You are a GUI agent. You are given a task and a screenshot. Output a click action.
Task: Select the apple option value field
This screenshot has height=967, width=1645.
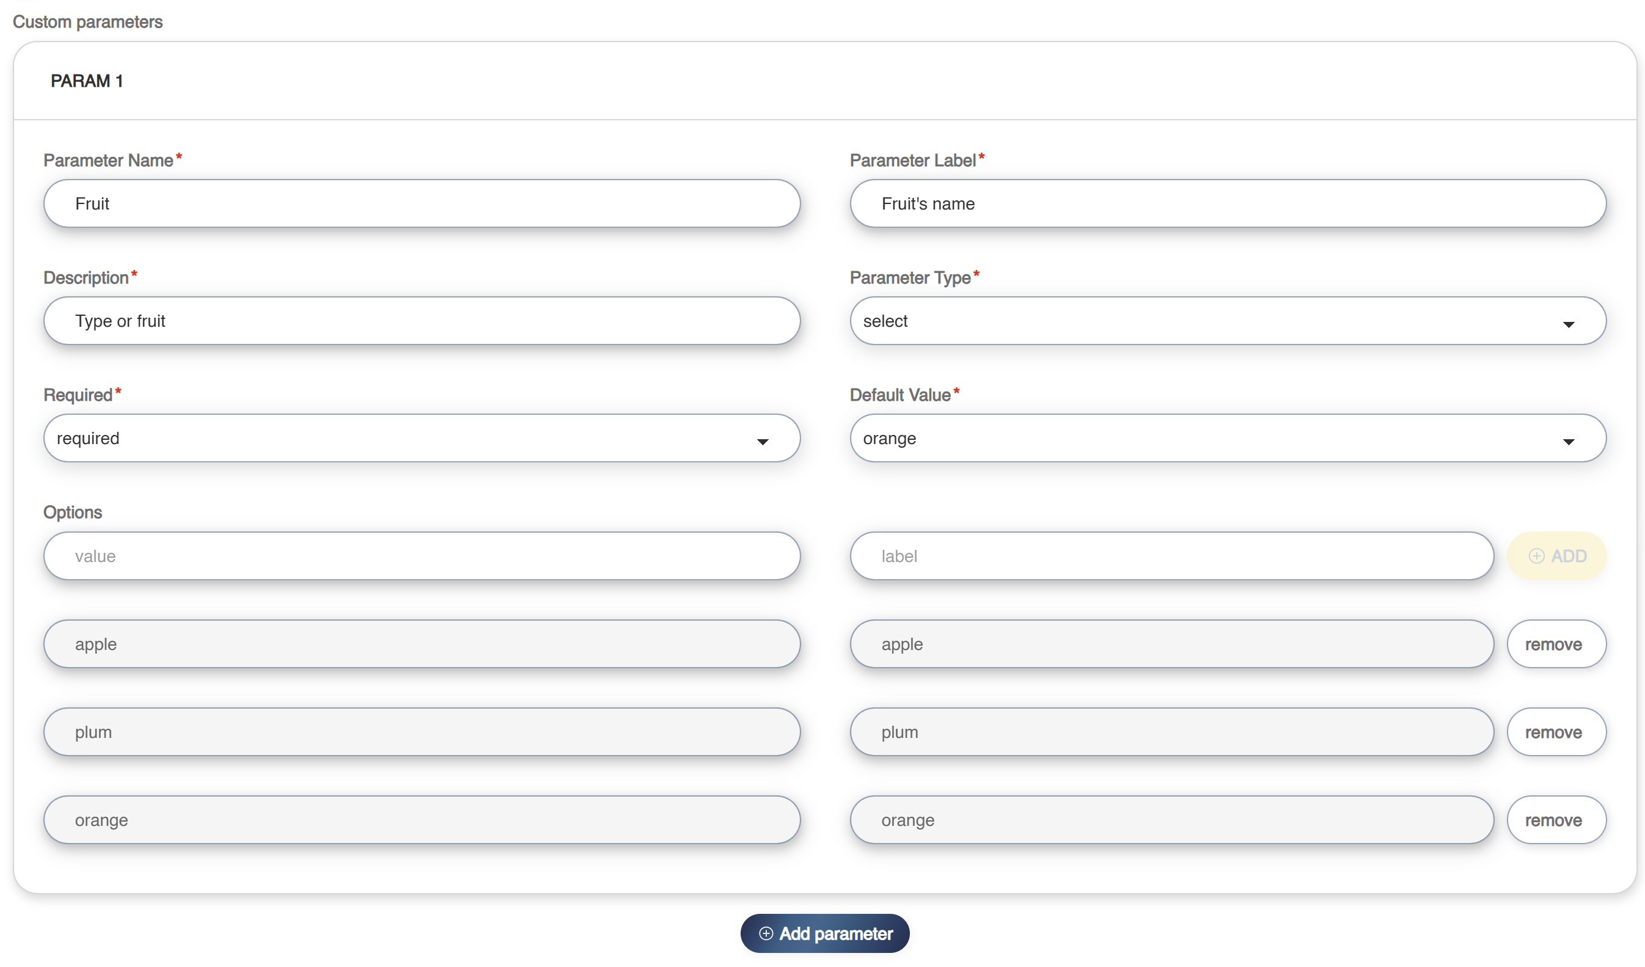421,644
